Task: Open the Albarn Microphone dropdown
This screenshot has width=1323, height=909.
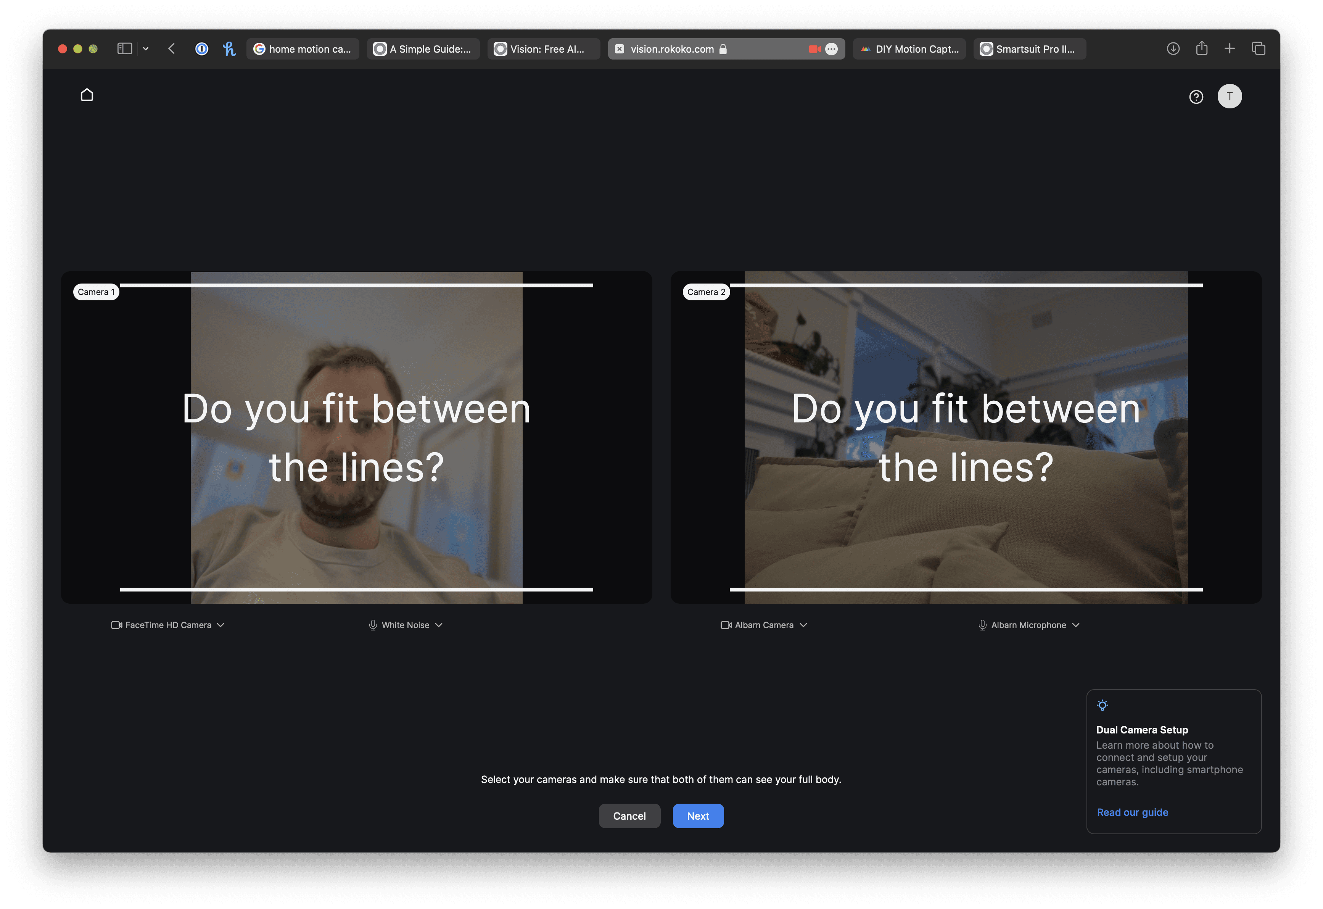Action: coord(1029,625)
